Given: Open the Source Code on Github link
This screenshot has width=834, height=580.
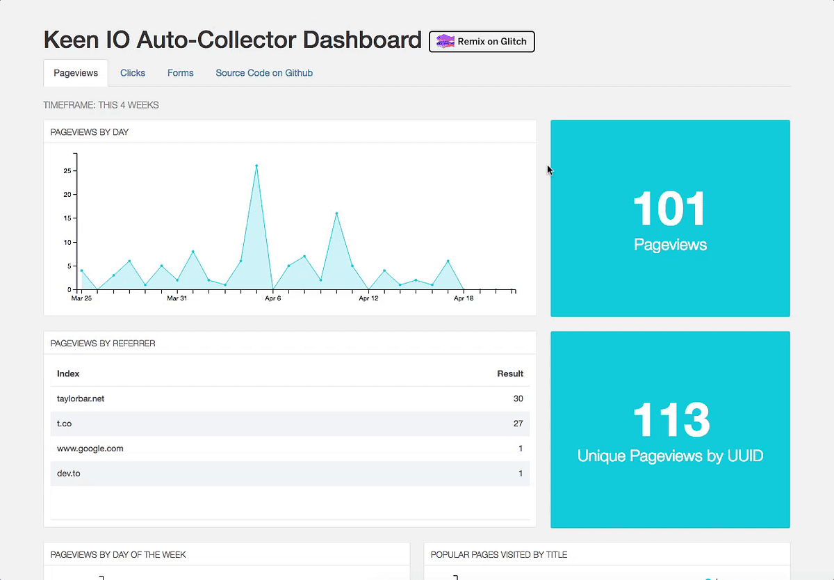Looking at the screenshot, I should [264, 72].
